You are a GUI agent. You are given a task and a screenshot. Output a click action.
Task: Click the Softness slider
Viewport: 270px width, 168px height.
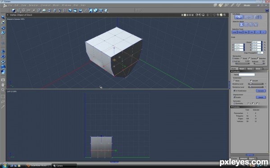[x=259, y=64]
